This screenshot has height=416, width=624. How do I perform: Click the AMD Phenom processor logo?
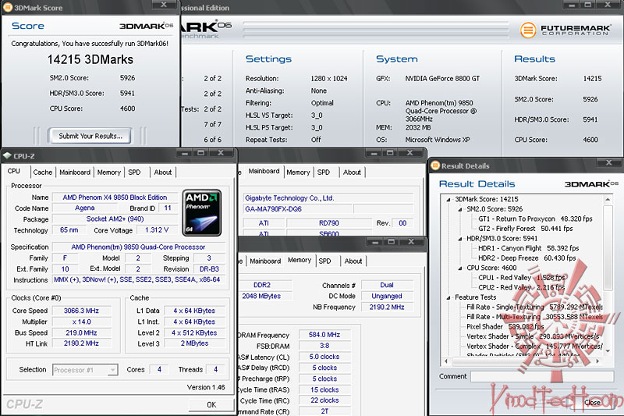pos(202,212)
